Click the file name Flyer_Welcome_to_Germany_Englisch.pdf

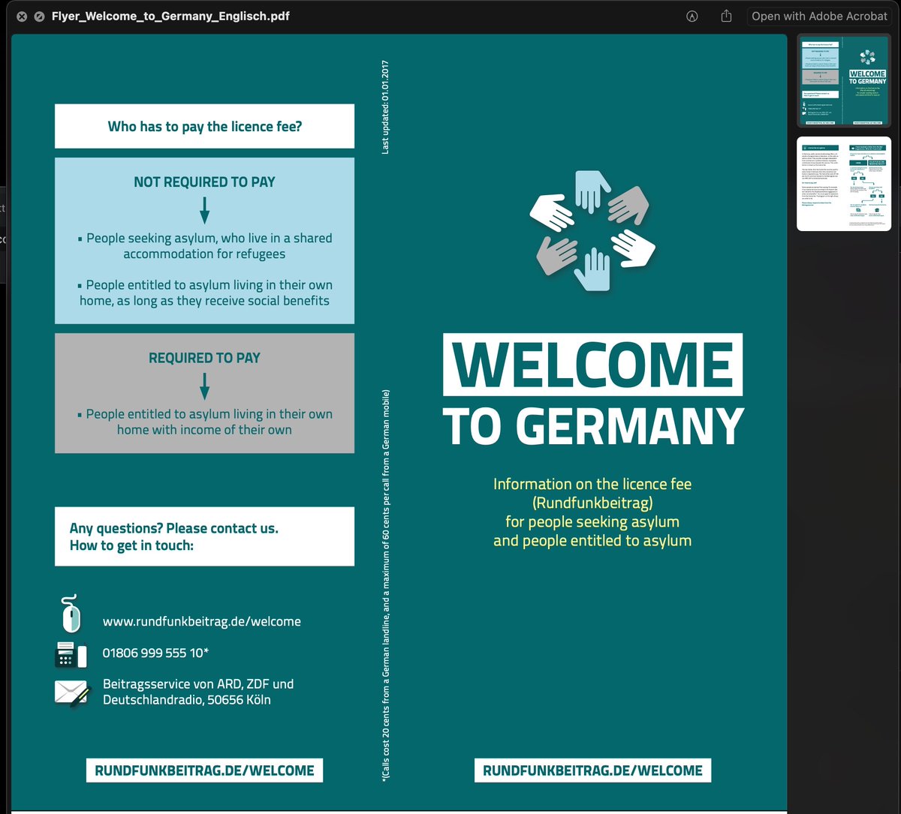170,16
